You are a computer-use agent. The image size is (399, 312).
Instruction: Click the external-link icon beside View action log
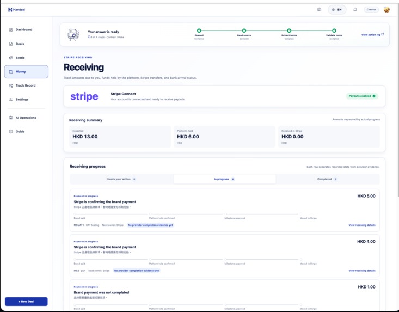[x=383, y=34]
